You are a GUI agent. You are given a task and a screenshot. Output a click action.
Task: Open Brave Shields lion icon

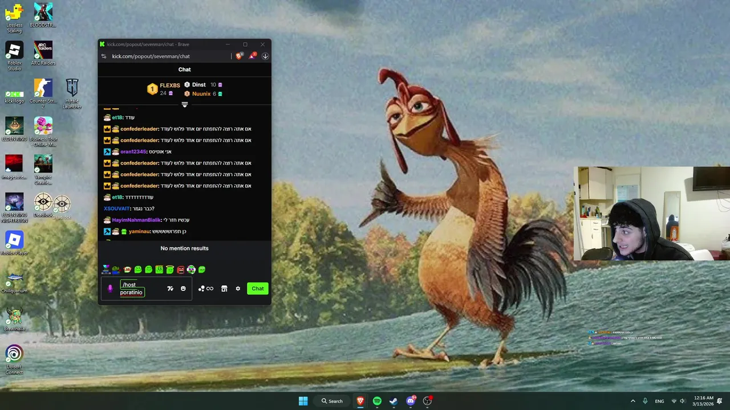coord(240,56)
